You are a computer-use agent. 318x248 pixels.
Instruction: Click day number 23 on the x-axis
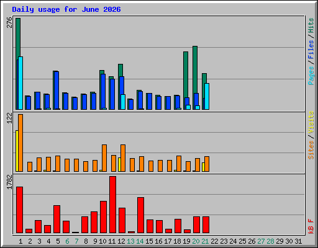coord(224,241)
